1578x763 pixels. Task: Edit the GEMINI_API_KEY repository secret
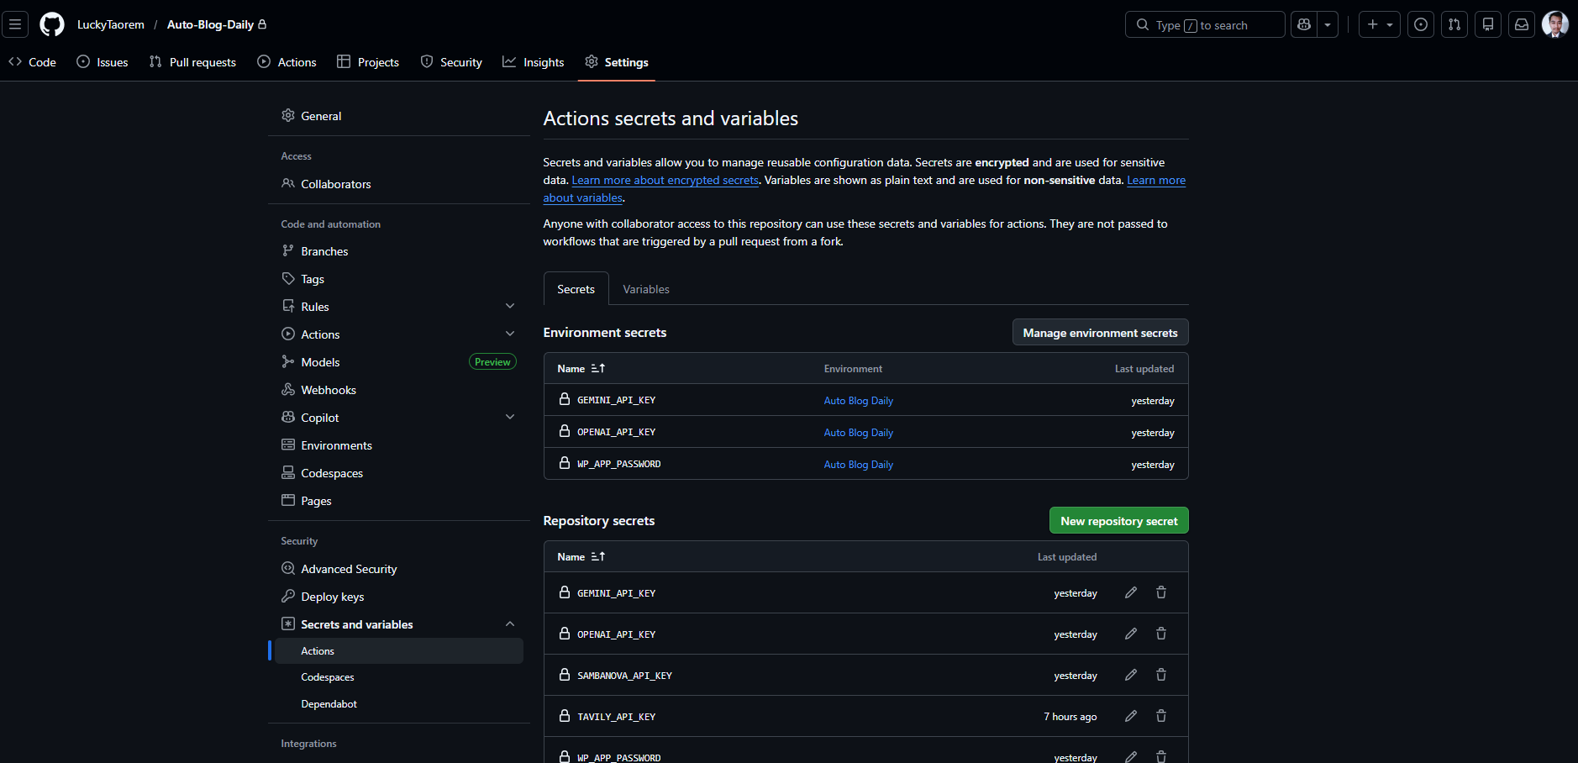click(x=1130, y=592)
